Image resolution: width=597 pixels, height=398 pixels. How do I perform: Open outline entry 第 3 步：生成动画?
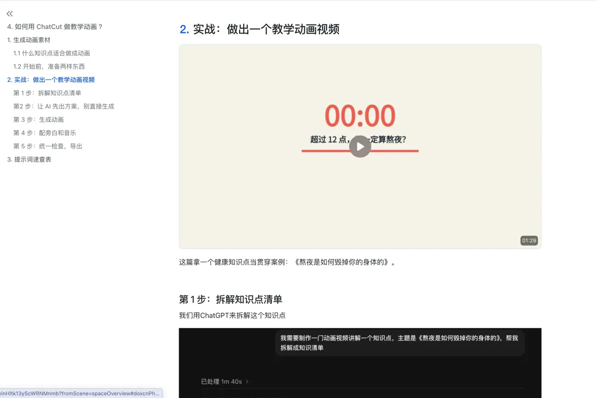click(38, 119)
